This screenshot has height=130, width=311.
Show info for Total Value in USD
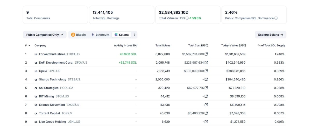tap(187, 18)
